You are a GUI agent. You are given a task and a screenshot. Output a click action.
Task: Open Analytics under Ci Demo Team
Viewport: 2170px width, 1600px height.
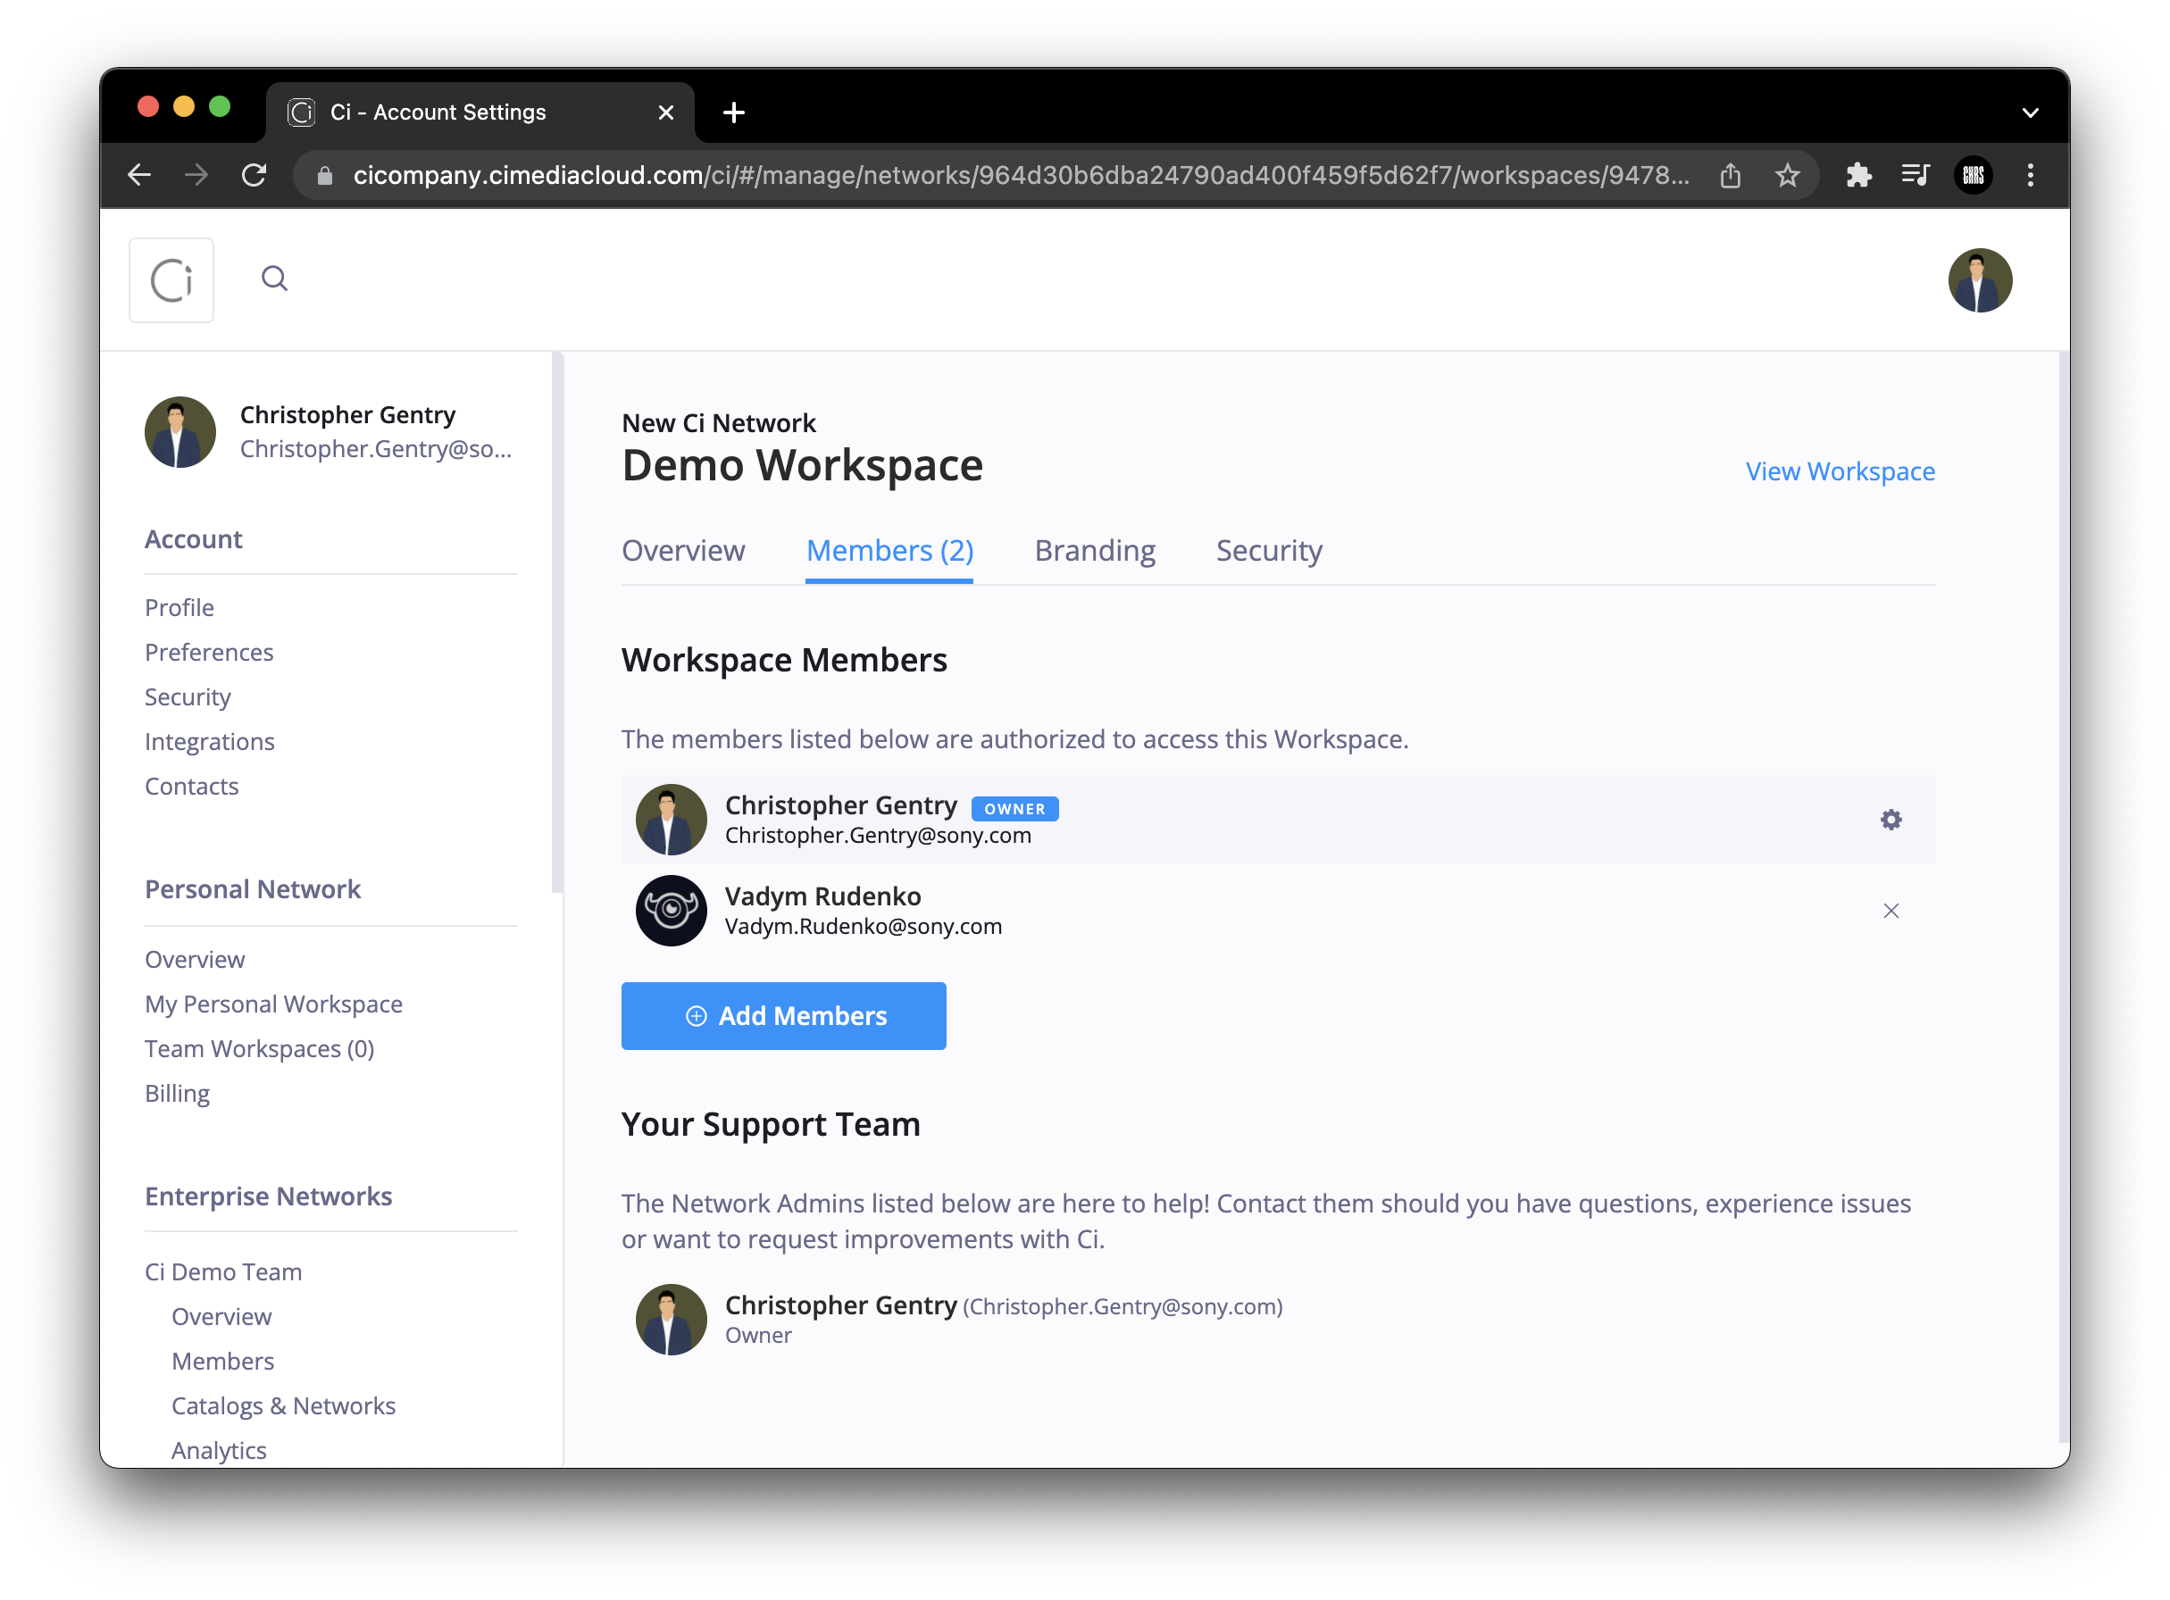(x=219, y=1451)
